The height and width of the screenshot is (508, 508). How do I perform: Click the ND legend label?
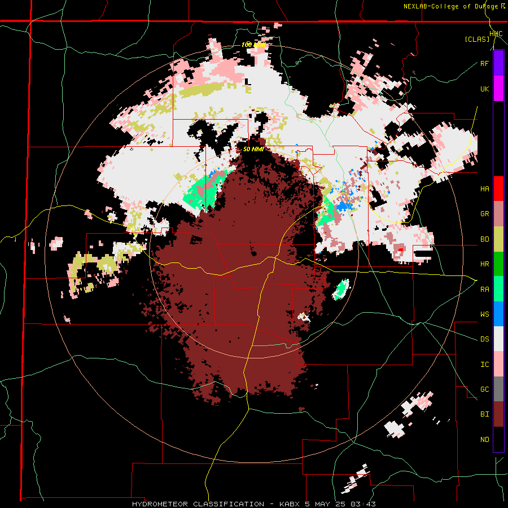484,440
